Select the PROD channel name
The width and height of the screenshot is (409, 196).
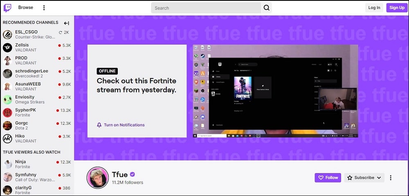[21, 58]
